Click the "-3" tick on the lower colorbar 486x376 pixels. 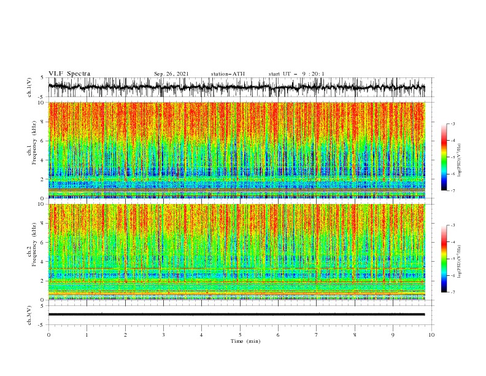pos(452,225)
